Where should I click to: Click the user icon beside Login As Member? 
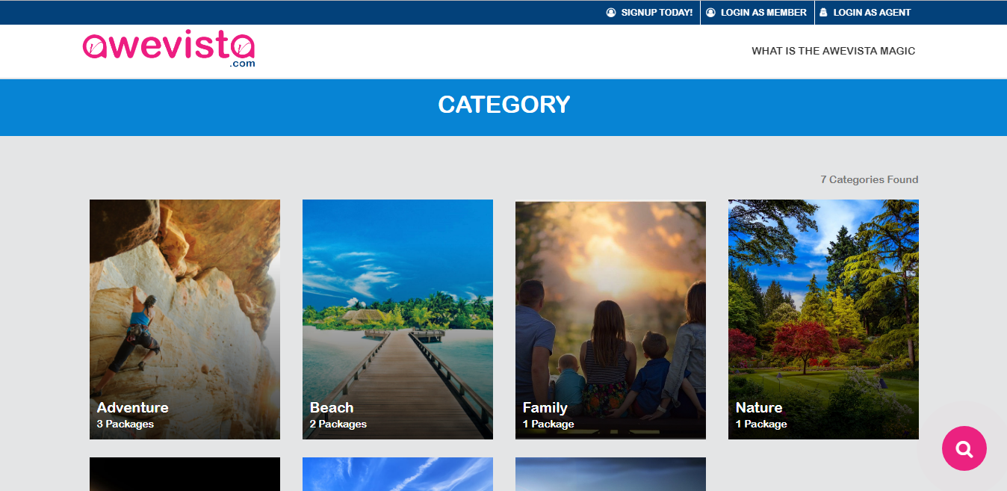(x=710, y=13)
